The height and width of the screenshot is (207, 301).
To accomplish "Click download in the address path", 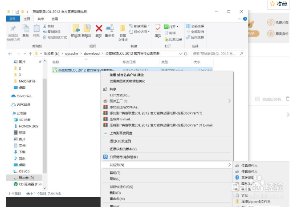I will 92,53.
